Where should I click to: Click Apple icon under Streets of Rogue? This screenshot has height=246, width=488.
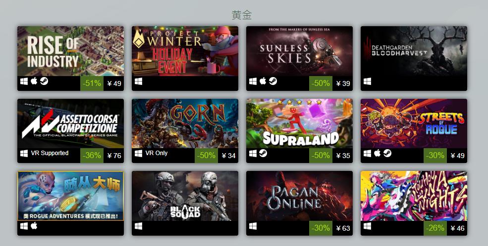(x=377, y=153)
